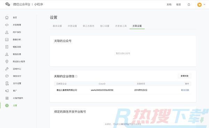Open 开发管理 code-brackets icon in sidebar

(7, 25)
